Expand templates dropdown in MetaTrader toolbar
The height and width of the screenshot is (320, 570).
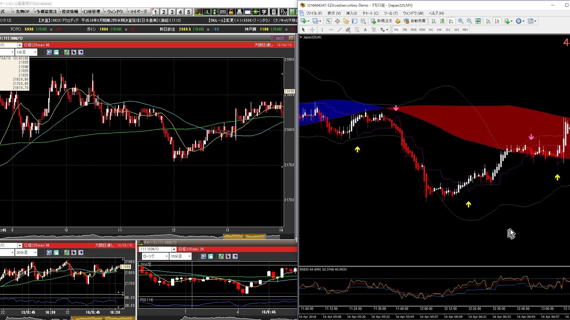click(535, 21)
